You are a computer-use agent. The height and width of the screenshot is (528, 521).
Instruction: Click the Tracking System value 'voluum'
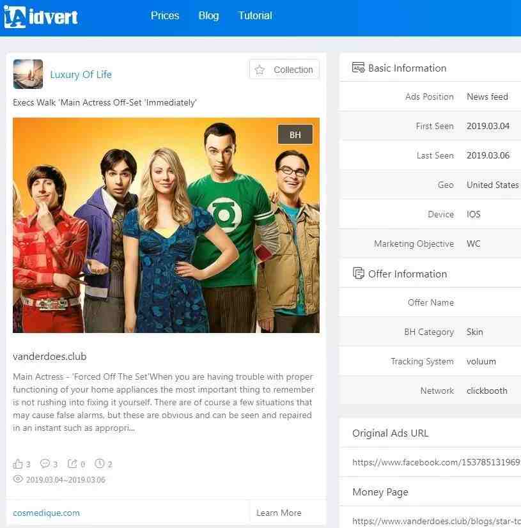[x=481, y=361]
